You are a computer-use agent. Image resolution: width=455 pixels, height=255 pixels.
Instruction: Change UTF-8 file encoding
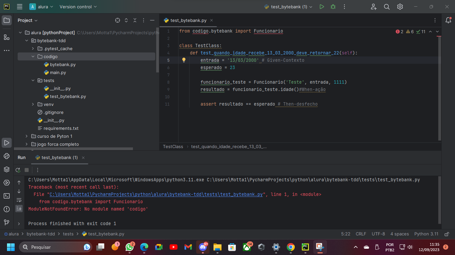[x=378, y=234]
